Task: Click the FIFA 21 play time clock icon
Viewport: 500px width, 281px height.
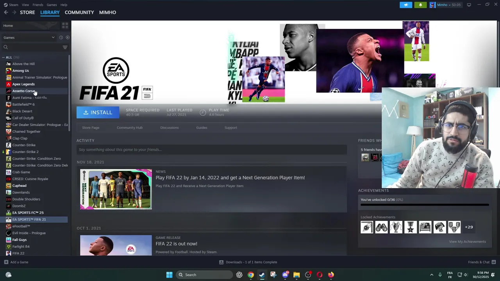Action: tap(203, 112)
